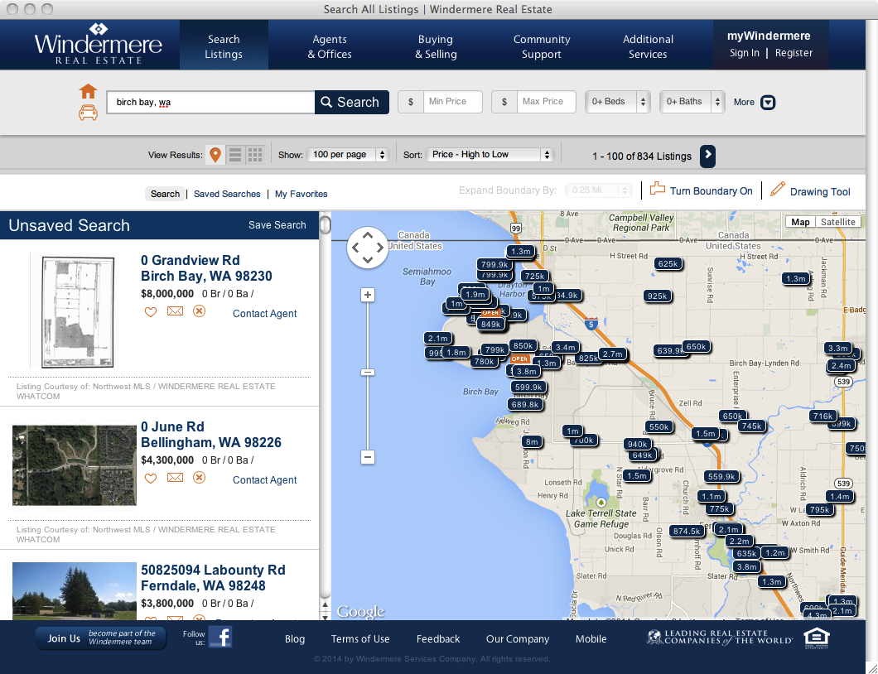
Task: Remove 0 Grandview Rd listing with X icon
Action: 199,311
